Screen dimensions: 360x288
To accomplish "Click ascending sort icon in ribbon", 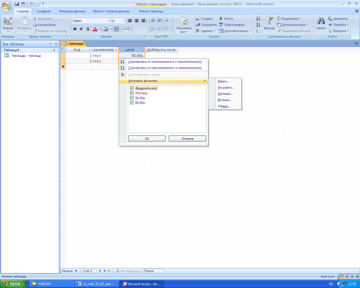I will coord(258,19).
